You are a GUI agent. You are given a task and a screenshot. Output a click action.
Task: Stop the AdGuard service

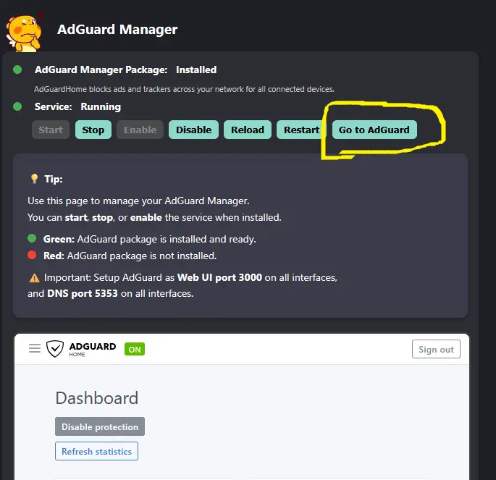click(93, 130)
